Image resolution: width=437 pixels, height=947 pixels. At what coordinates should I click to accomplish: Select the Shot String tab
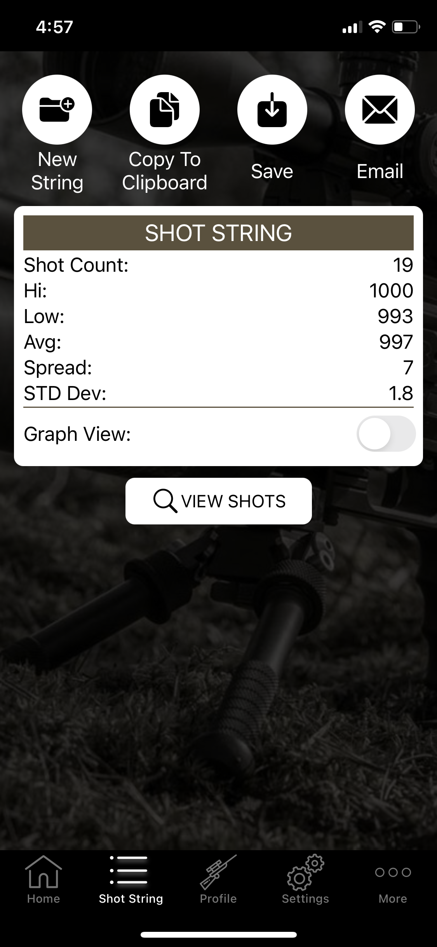click(x=131, y=881)
